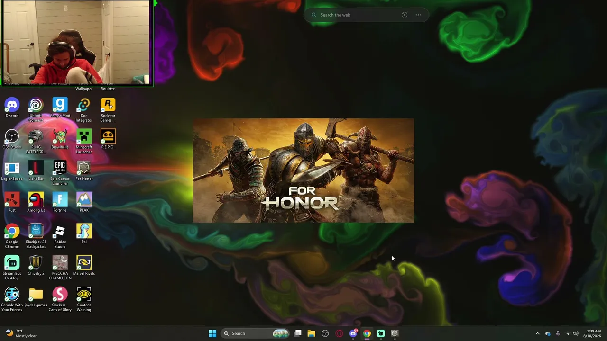Select the Doc Integrator shortcut
This screenshot has height=341, width=607.
click(84, 110)
